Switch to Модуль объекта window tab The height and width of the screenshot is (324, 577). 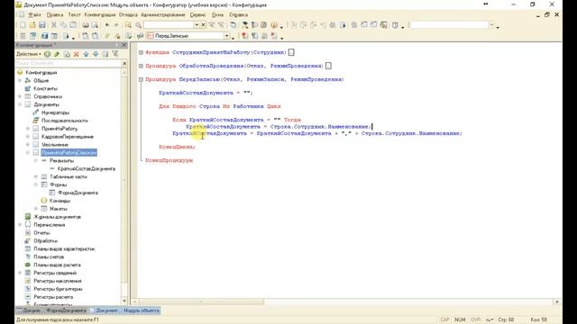pos(125,310)
